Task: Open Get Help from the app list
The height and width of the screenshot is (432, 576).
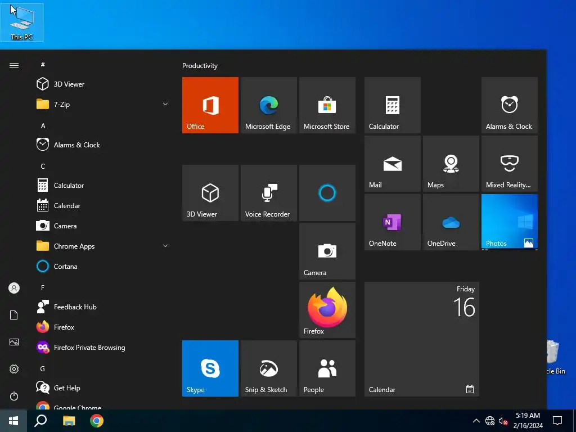Action: pos(102,388)
